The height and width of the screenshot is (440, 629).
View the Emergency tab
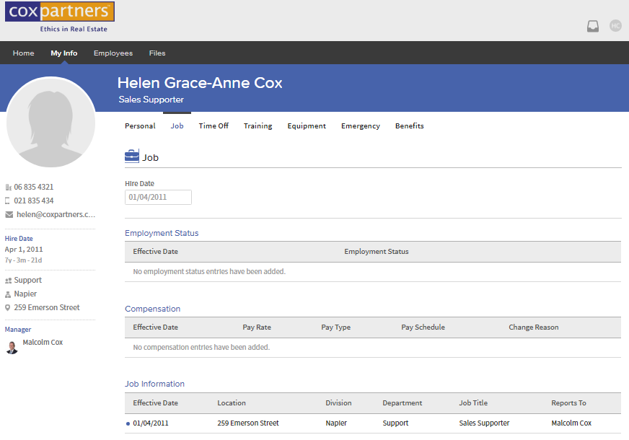coord(360,126)
